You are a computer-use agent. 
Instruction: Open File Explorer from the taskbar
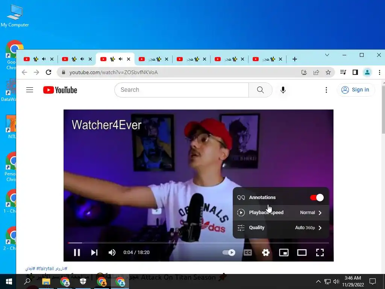(46, 281)
